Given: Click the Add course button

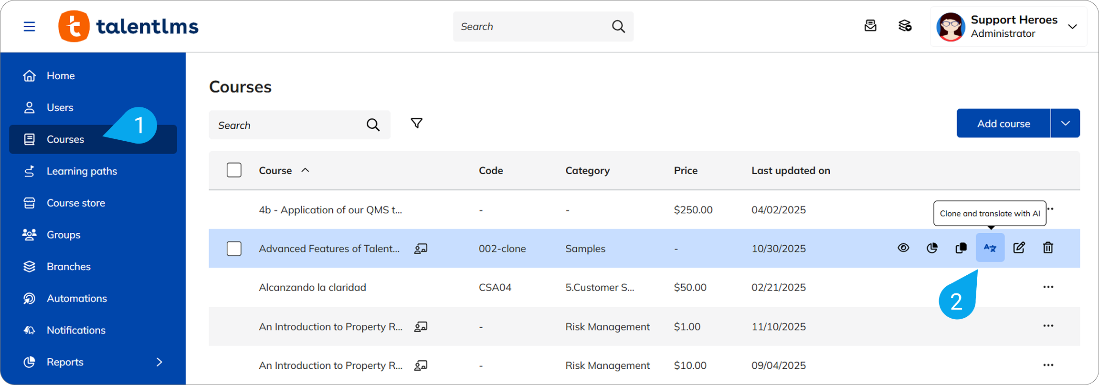Looking at the screenshot, I should click(x=1003, y=124).
